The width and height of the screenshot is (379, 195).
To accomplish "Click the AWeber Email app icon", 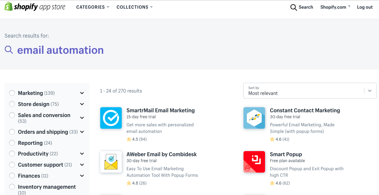I will tap(111, 162).
